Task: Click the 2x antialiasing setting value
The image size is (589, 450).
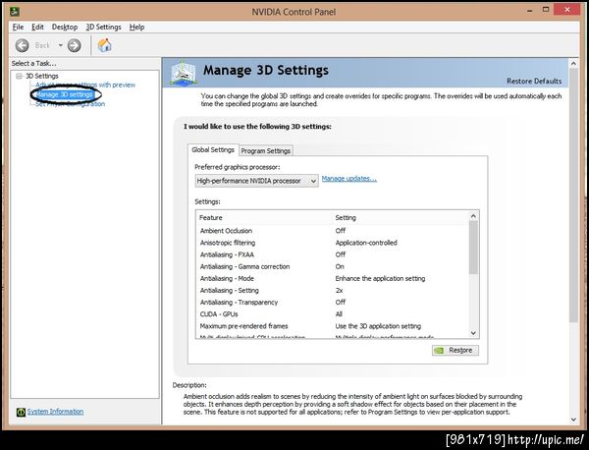Action: (x=340, y=290)
